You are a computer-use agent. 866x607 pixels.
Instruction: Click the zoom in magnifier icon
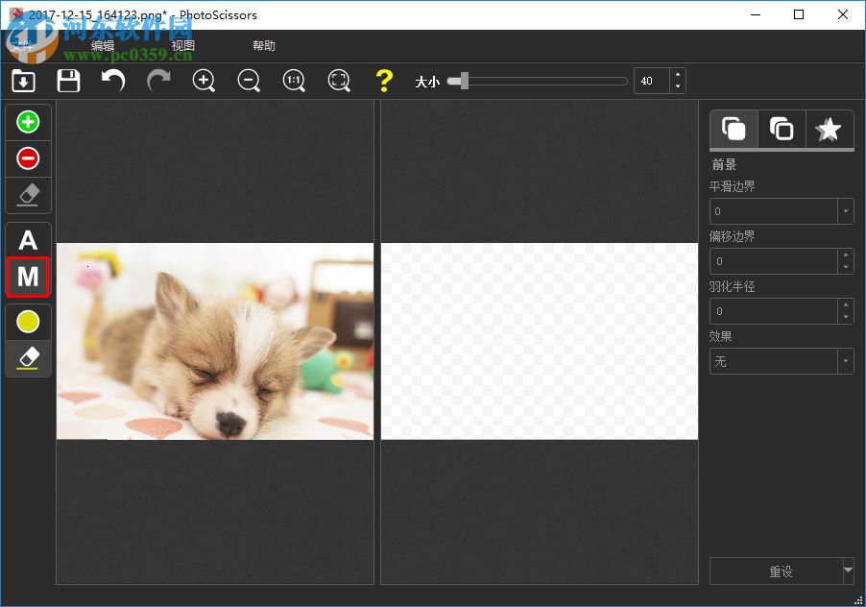click(x=204, y=81)
